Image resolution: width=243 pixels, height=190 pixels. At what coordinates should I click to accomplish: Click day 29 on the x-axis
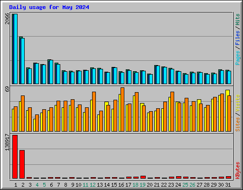(x=214, y=185)
